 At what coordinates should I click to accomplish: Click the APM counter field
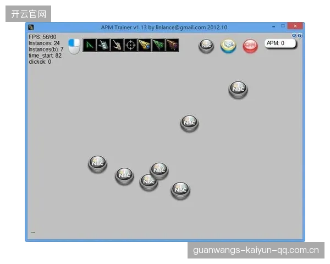tap(280, 43)
